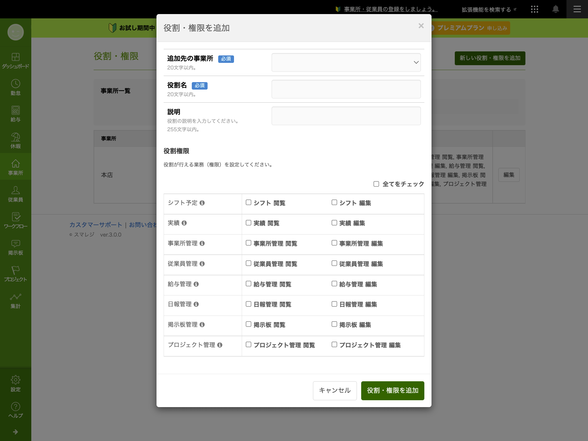Enable the シフト 閲覧 checkbox
The width and height of the screenshot is (588, 441).
click(249, 202)
